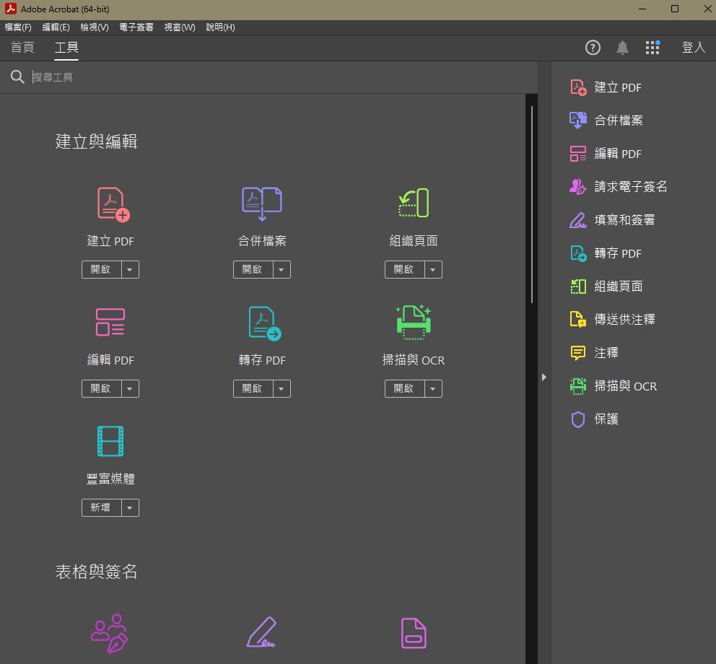Click the 掃描與 OCR printer icon
Image resolution: width=716 pixels, height=664 pixels.
[413, 323]
